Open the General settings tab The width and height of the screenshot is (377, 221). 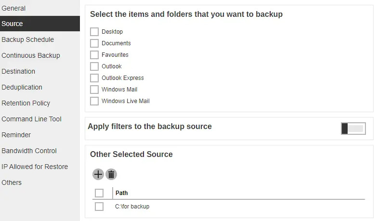click(x=13, y=8)
